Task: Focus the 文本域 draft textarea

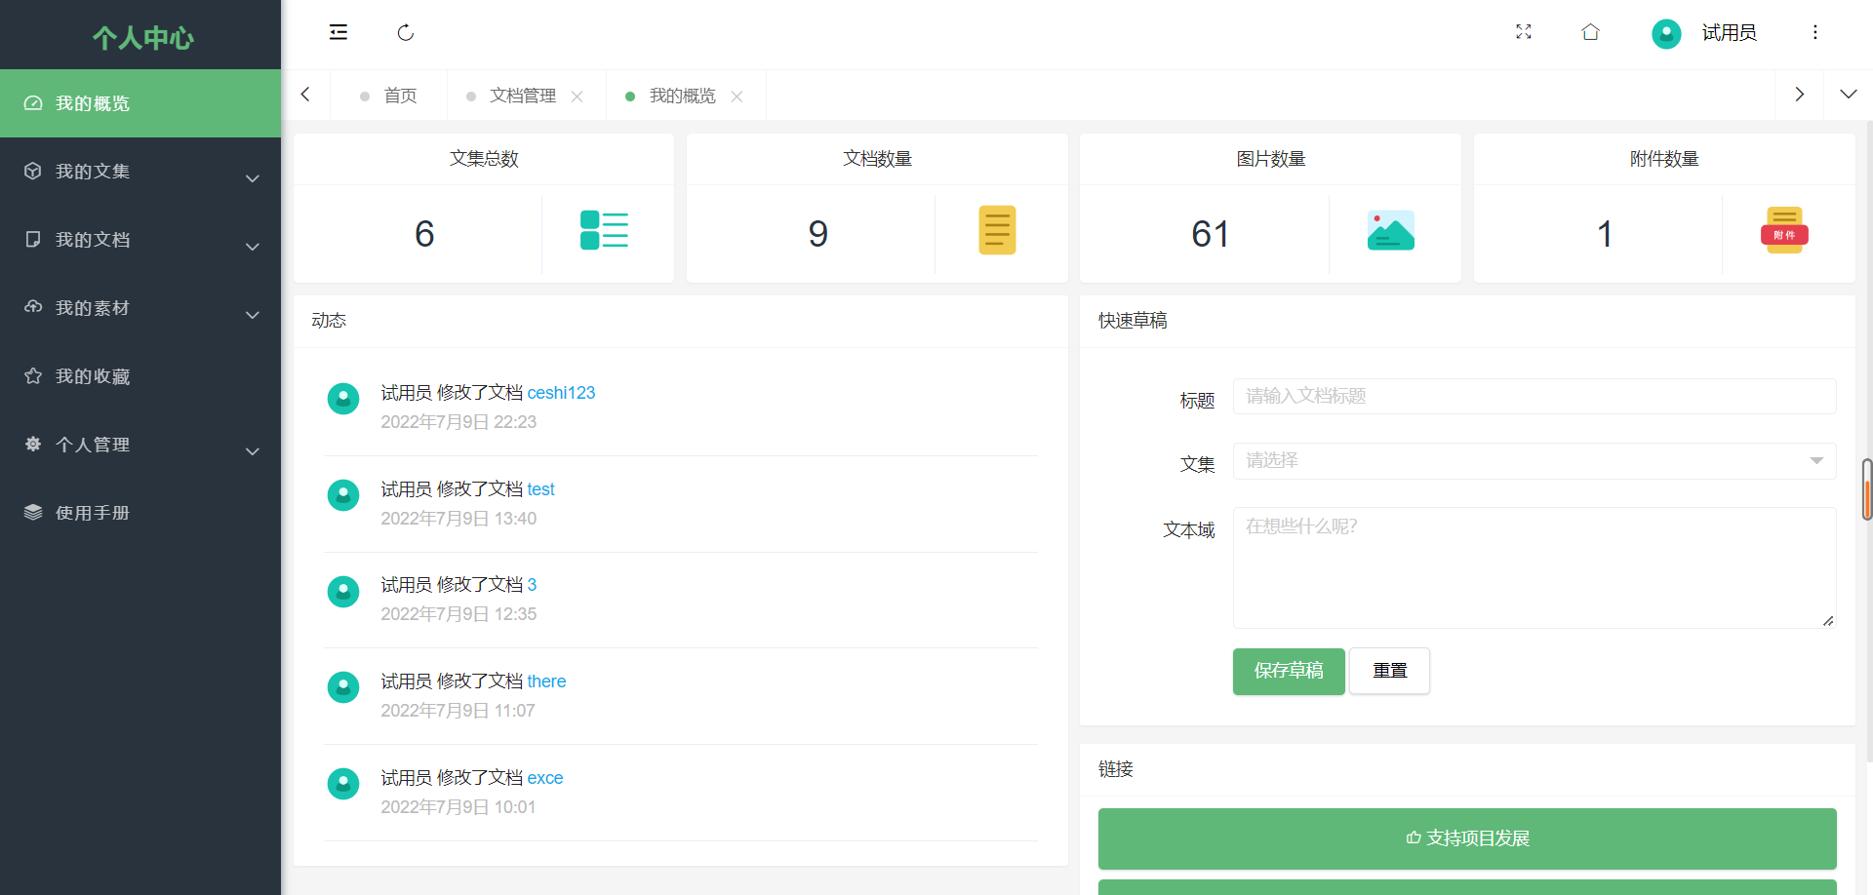Action: click(x=1534, y=567)
